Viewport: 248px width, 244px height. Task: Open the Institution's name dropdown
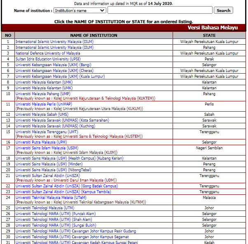[x=80, y=10]
